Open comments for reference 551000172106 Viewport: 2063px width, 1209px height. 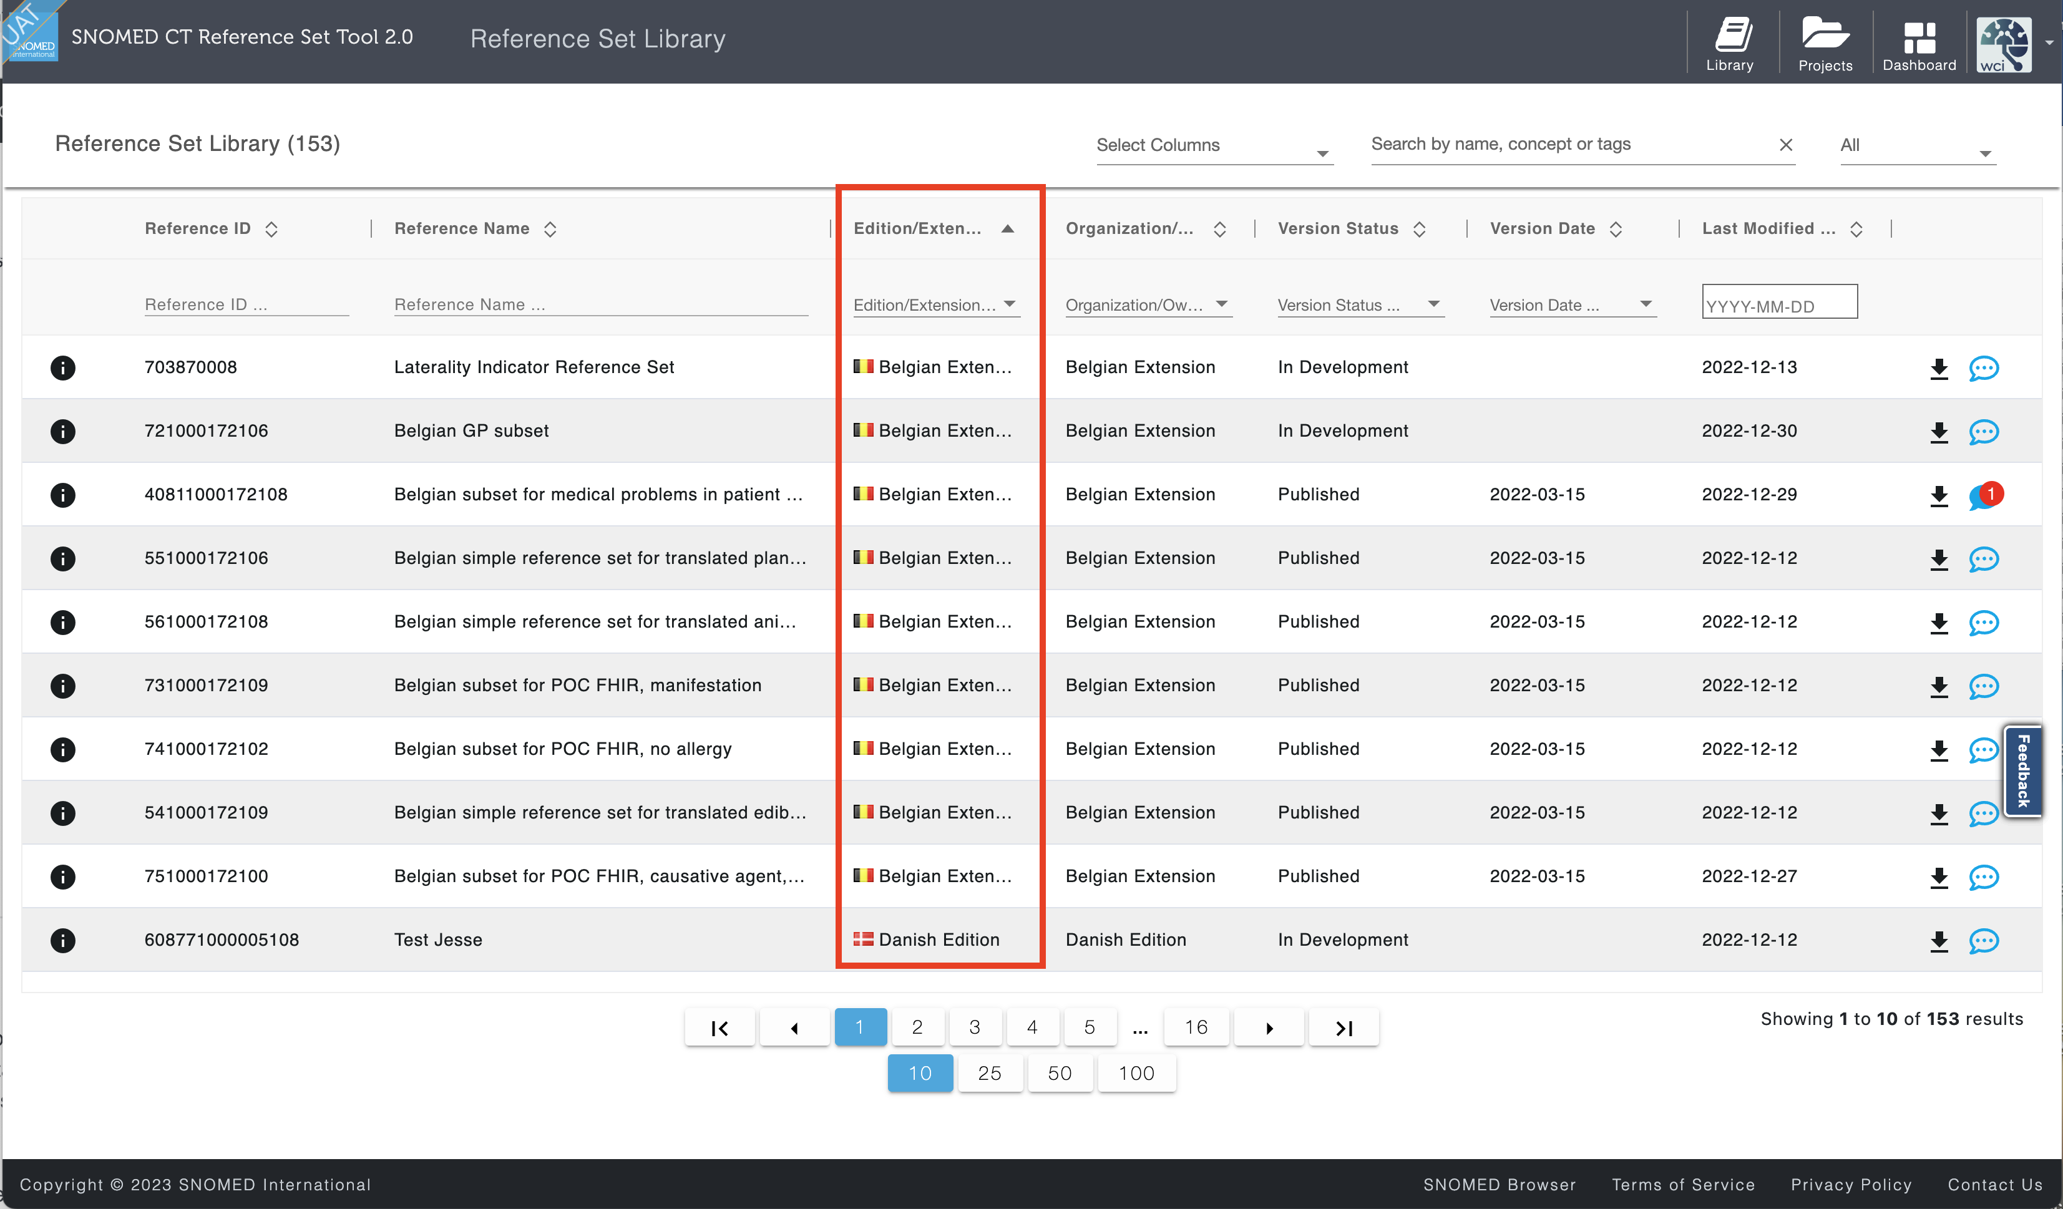click(1984, 560)
